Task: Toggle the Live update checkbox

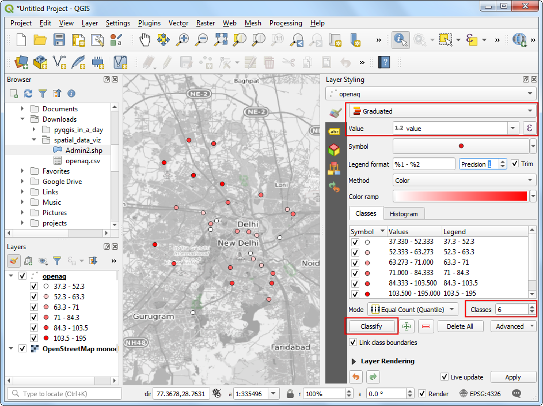Action: point(445,377)
